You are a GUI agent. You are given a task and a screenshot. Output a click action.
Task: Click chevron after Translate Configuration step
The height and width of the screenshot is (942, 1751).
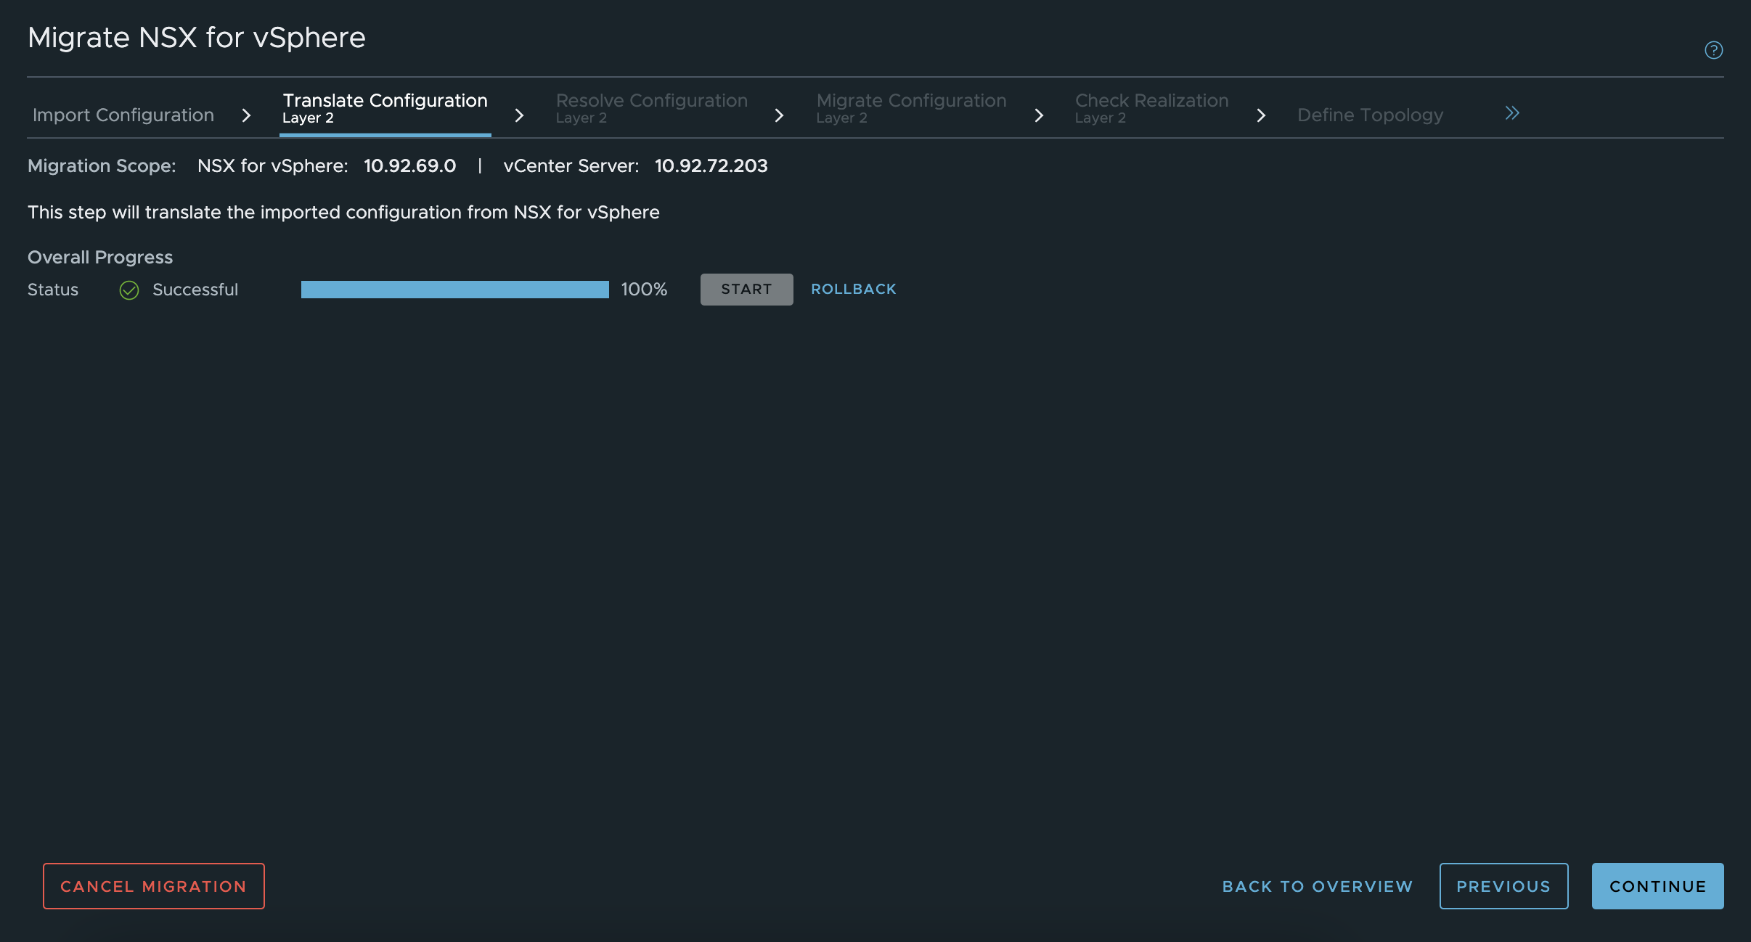point(519,115)
